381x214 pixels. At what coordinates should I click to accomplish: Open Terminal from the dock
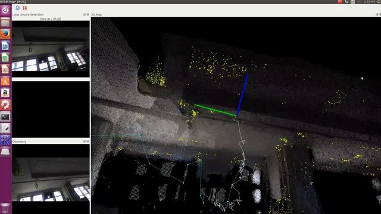coord(5,117)
